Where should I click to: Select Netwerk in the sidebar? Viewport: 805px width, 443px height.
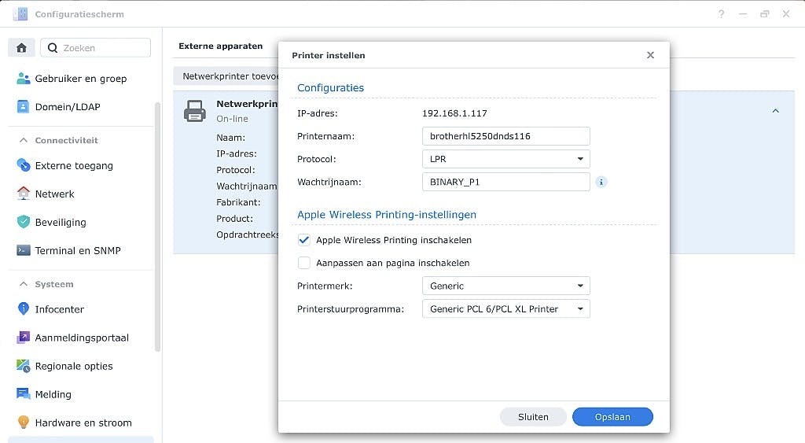point(54,194)
